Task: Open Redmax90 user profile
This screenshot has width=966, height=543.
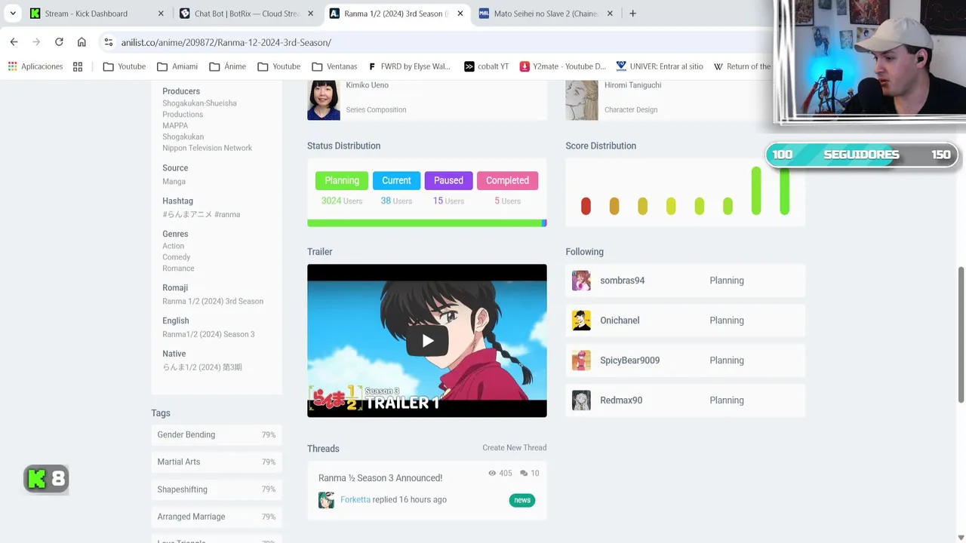Action: click(x=621, y=400)
